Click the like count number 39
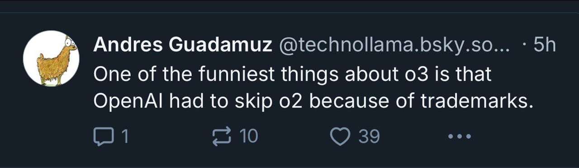Image resolution: width=579 pixels, height=168 pixels. tap(370, 136)
